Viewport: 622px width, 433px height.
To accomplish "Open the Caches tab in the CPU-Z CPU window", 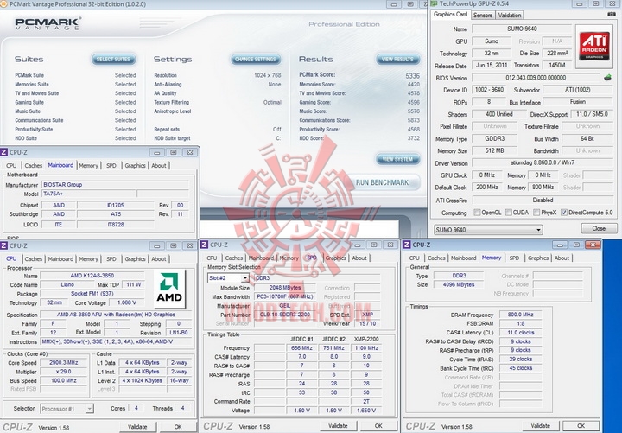I will point(34,258).
